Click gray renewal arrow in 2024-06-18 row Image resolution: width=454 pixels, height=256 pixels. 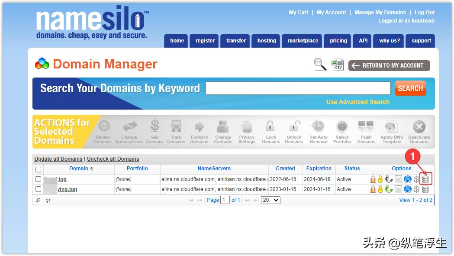coord(389,179)
